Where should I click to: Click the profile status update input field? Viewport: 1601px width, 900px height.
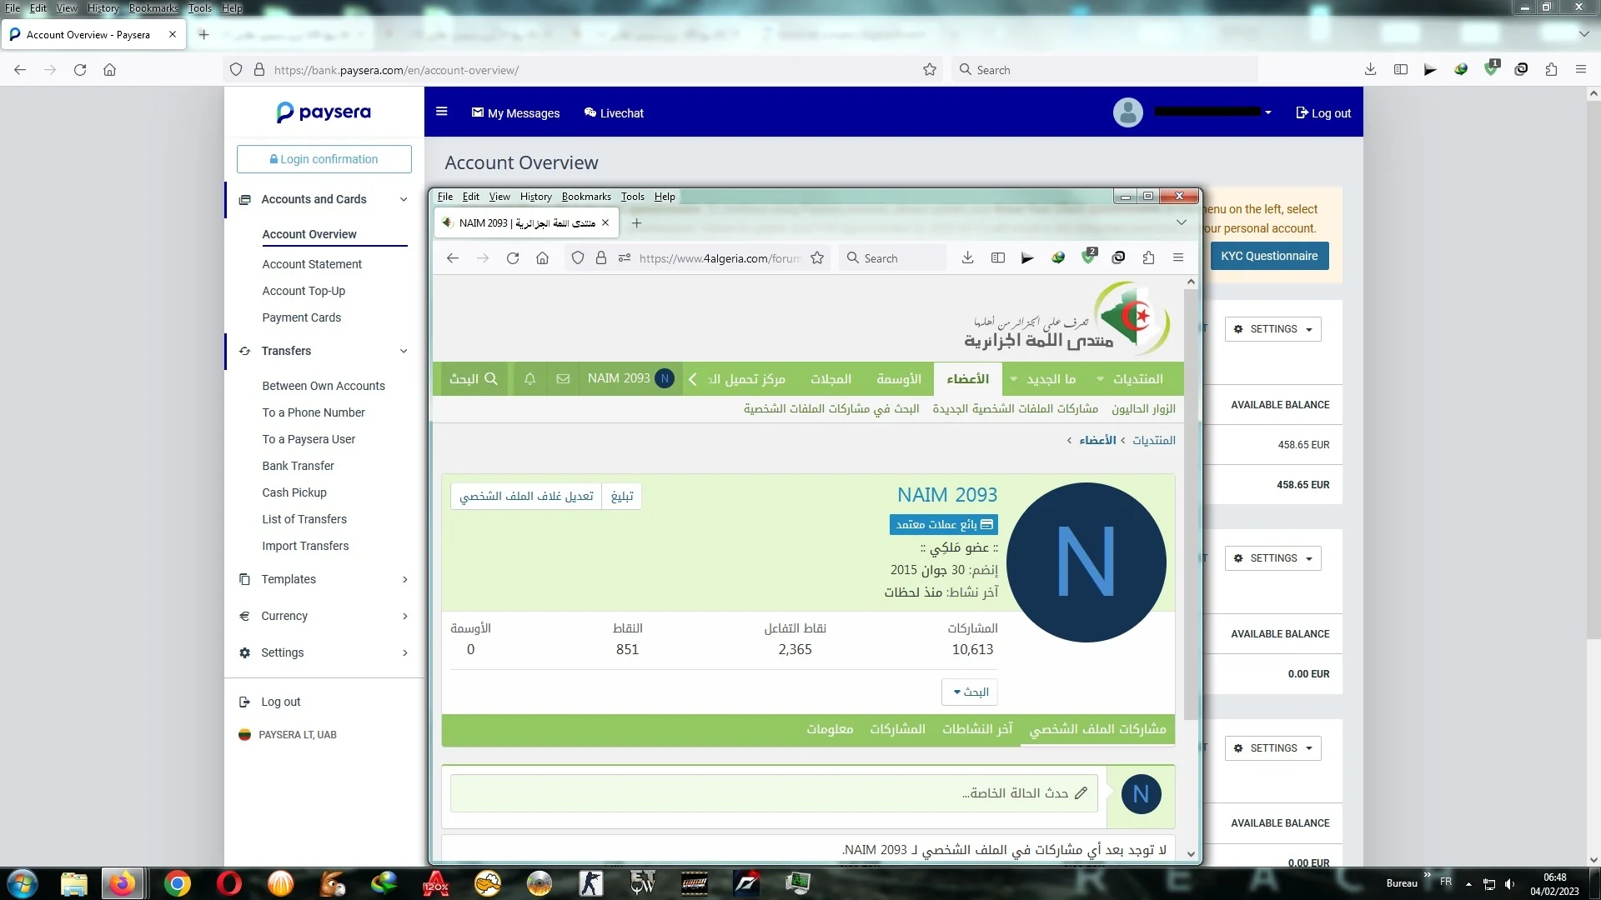pos(772,793)
